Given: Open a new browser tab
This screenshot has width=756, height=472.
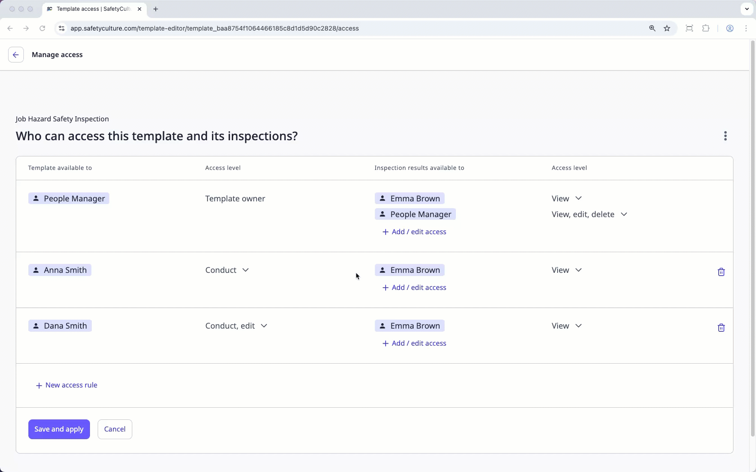Looking at the screenshot, I should pyautogui.click(x=156, y=9).
